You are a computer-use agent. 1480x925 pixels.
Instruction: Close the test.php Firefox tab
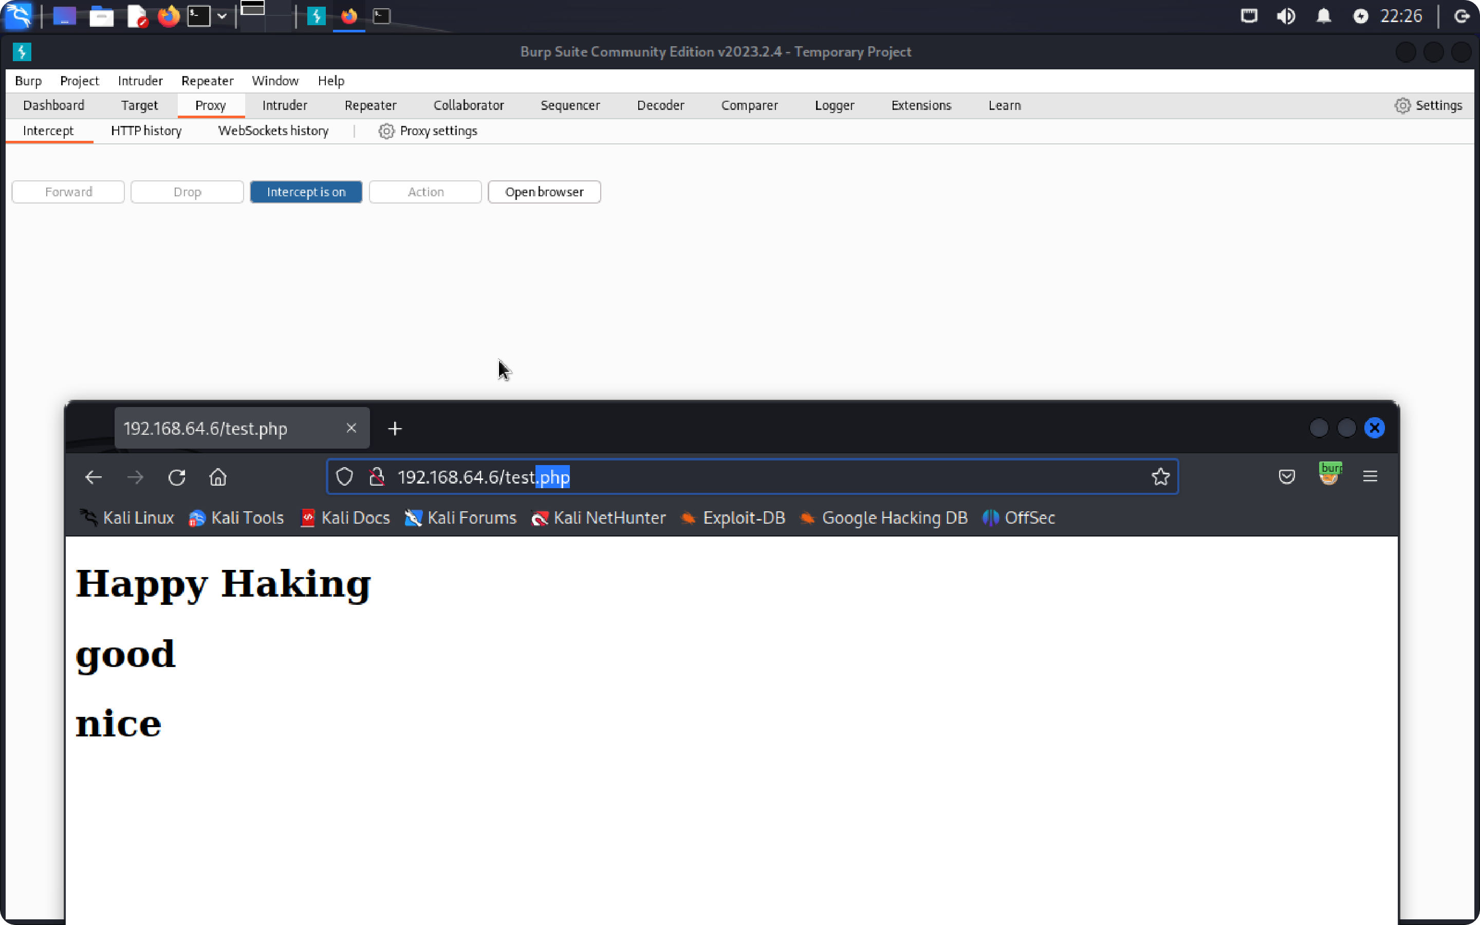point(351,428)
